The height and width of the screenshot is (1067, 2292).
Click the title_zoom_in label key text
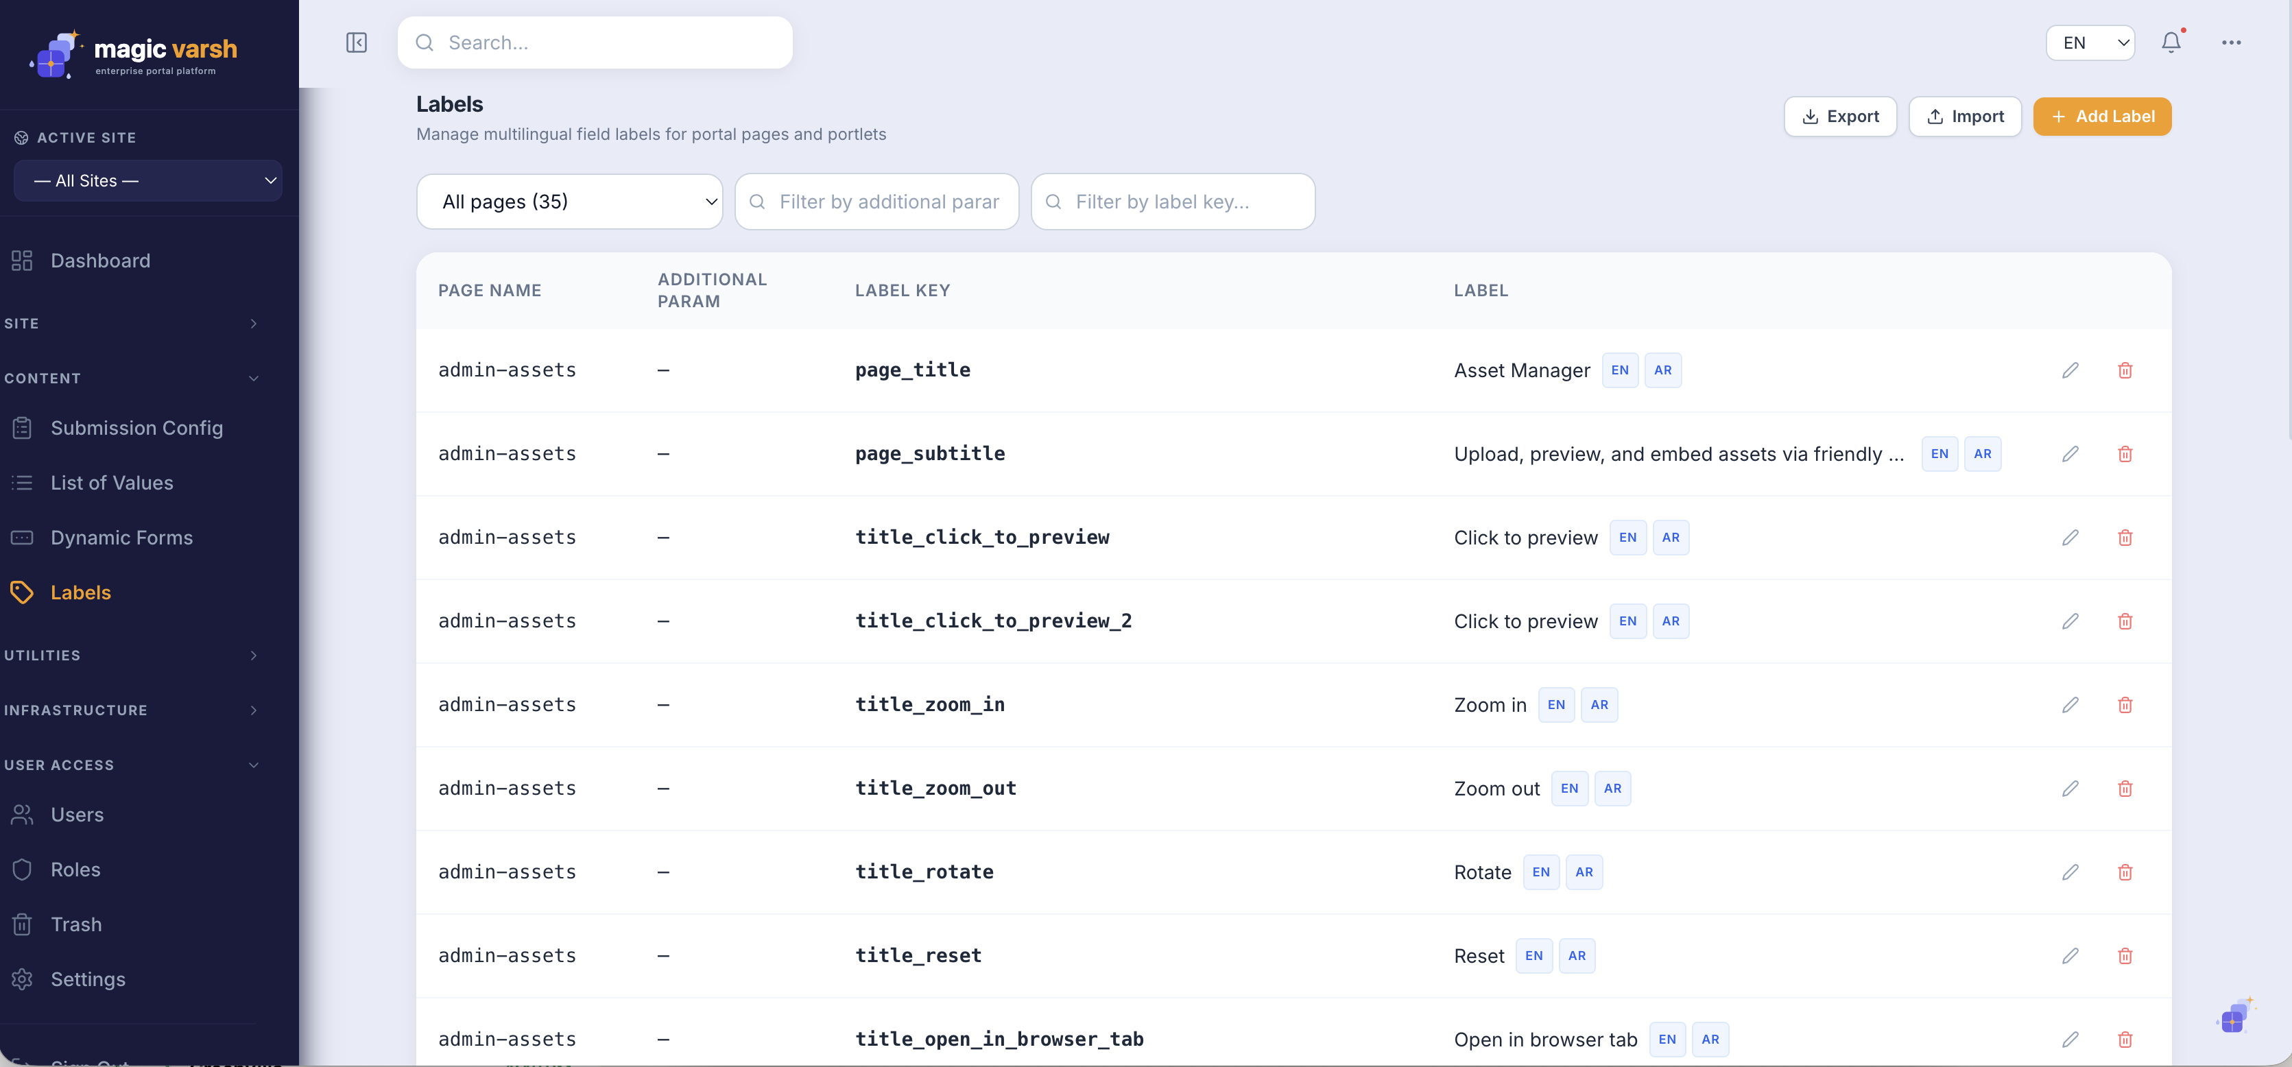click(x=930, y=705)
